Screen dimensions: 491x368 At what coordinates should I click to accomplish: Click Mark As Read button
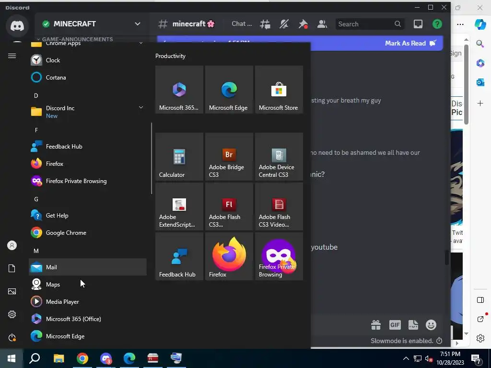coord(410,43)
